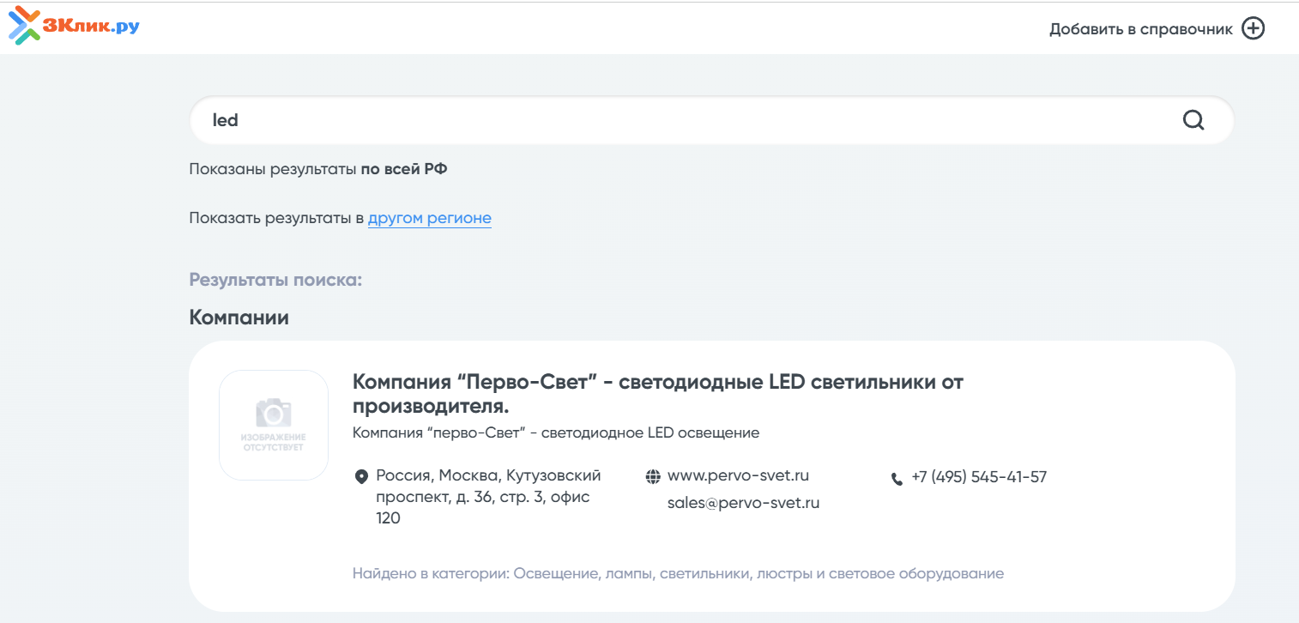
Task: Click the Компании section heading
Action: coord(239,318)
